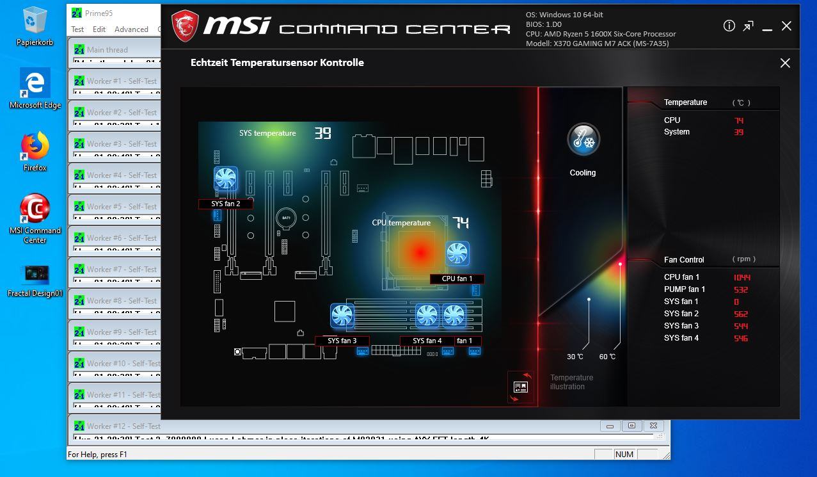This screenshot has height=477, width=817.
Task: Click the CPU row in the Temperature list
Action: click(x=704, y=120)
